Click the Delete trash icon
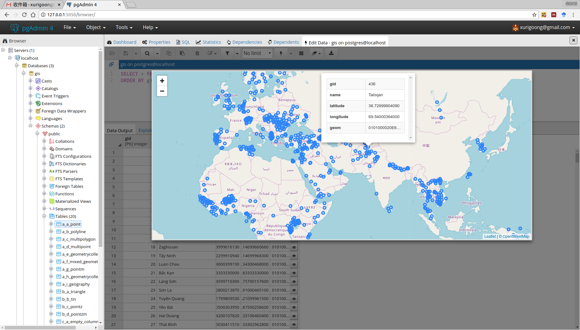The image size is (580, 330). click(197, 53)
